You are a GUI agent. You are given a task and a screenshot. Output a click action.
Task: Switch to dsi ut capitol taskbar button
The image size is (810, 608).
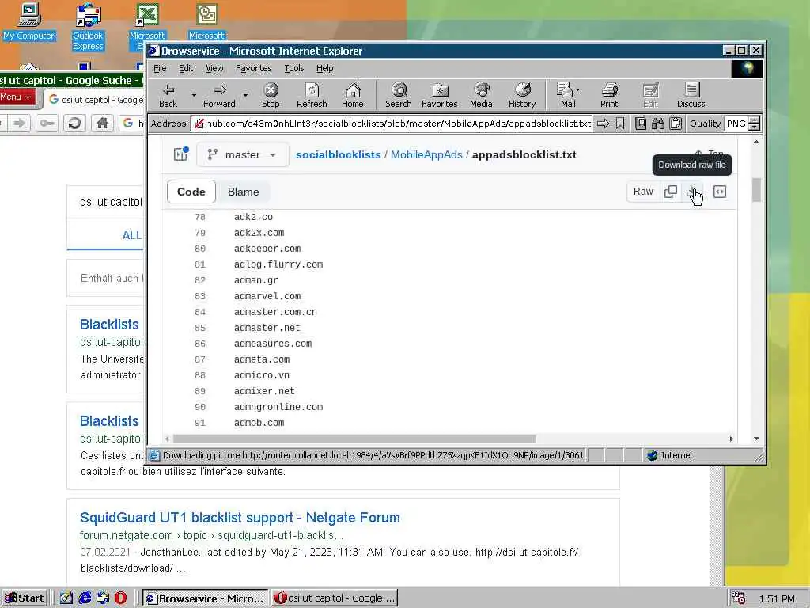(x=335, y=598)
